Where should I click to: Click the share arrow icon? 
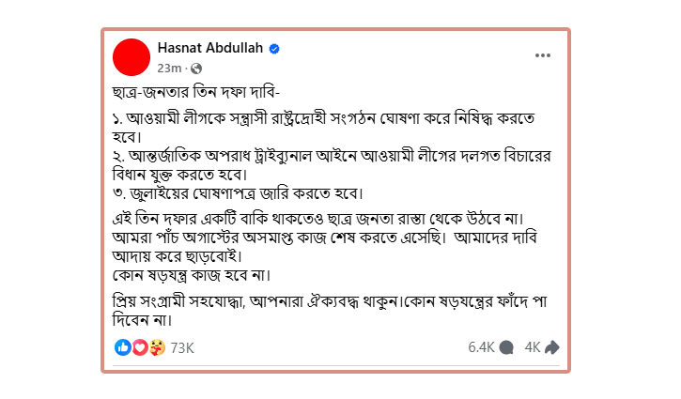click(x=552, y=347)
